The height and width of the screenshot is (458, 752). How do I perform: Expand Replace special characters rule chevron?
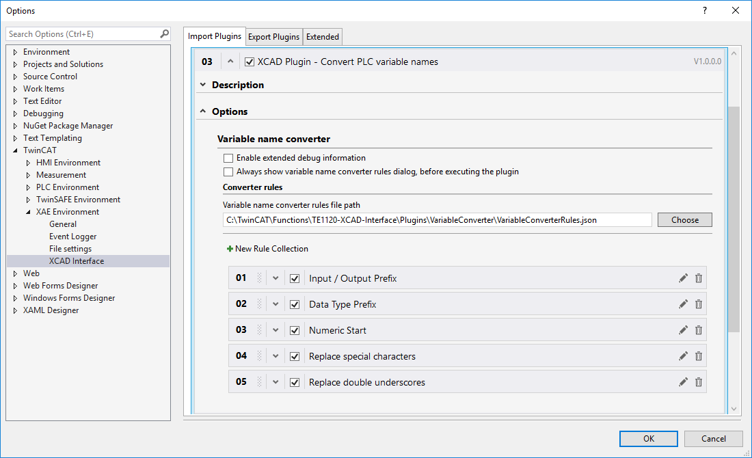[276, 356]
